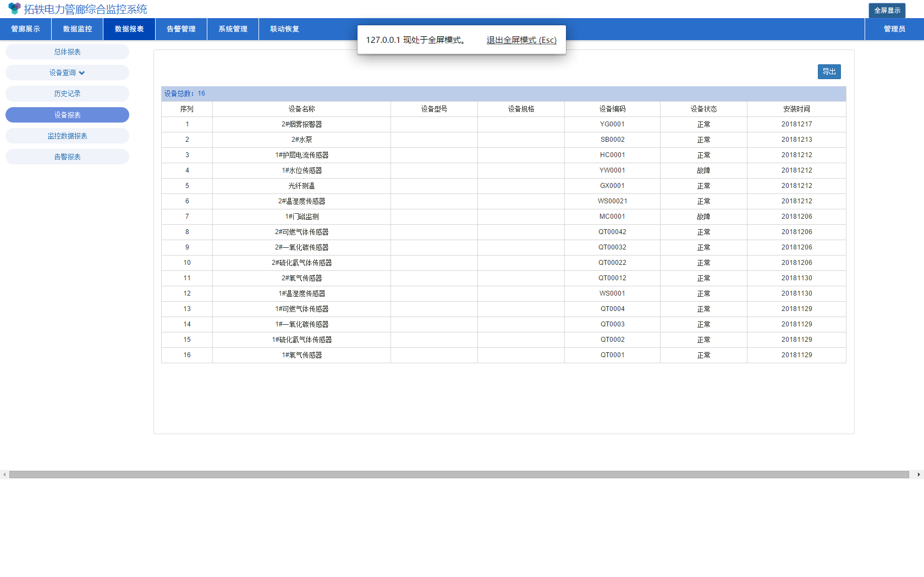Switch to the 数据监控 tab
Viewport: 924px width, 577px height.
click(78, 29)
